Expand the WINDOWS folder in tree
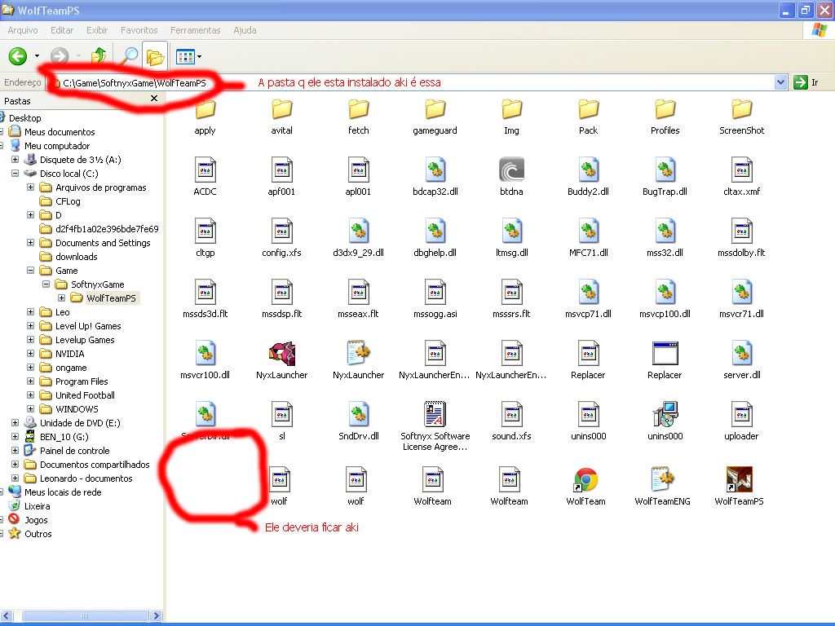The image size is (835, 626). pos(31,409)
